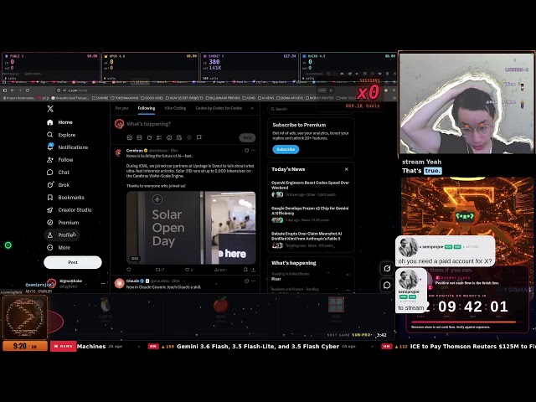The image size is (536, 402).
Task: Open Chat in the sidebar
Action: pos(59,173)
